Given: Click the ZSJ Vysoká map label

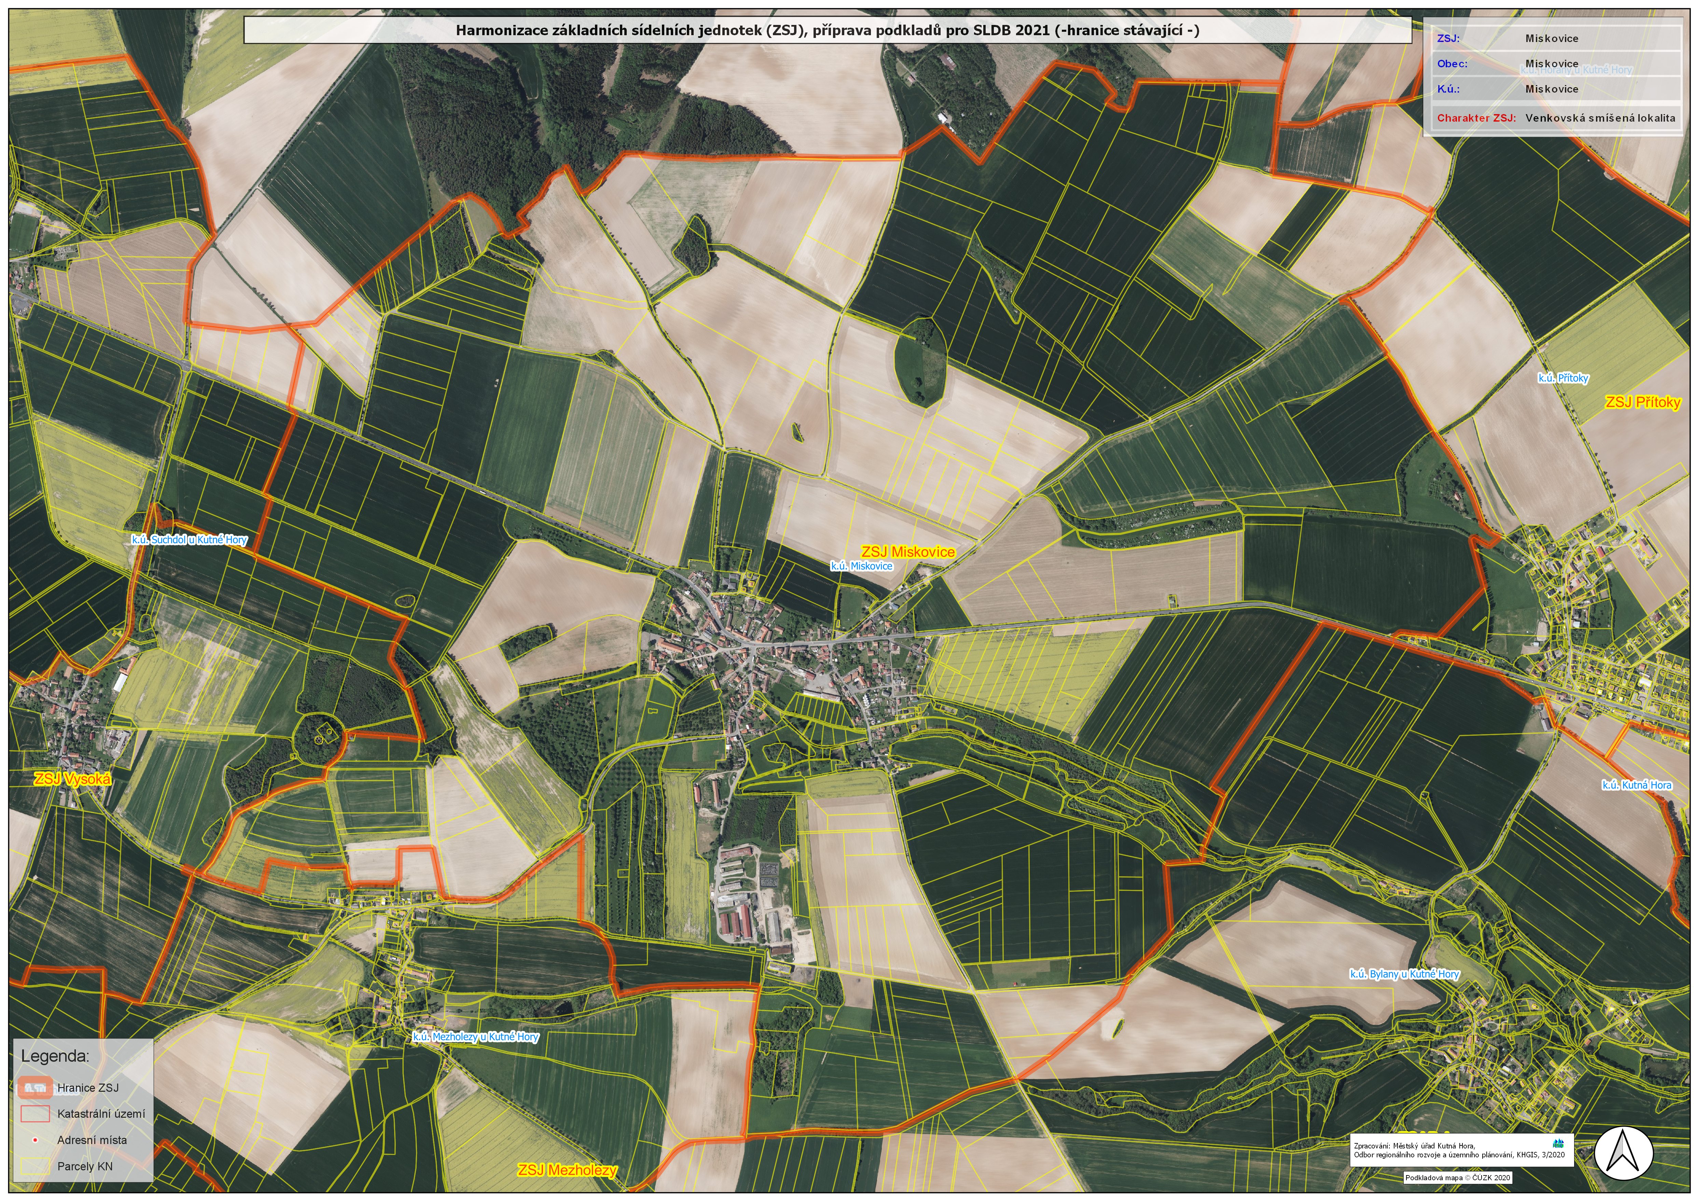Looking at the screenshot, I should 72,780.
